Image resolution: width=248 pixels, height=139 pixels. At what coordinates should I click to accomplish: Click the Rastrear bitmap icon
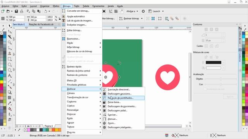pos(121,19)
